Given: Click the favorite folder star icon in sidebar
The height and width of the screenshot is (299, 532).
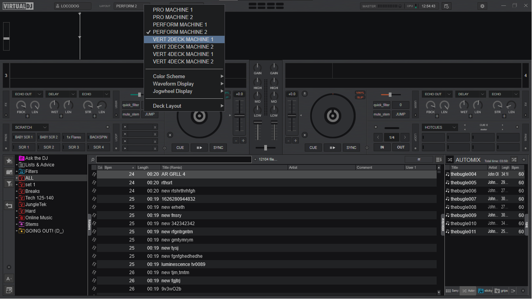Looking at the screenshot, I should [x=9, y=161].
